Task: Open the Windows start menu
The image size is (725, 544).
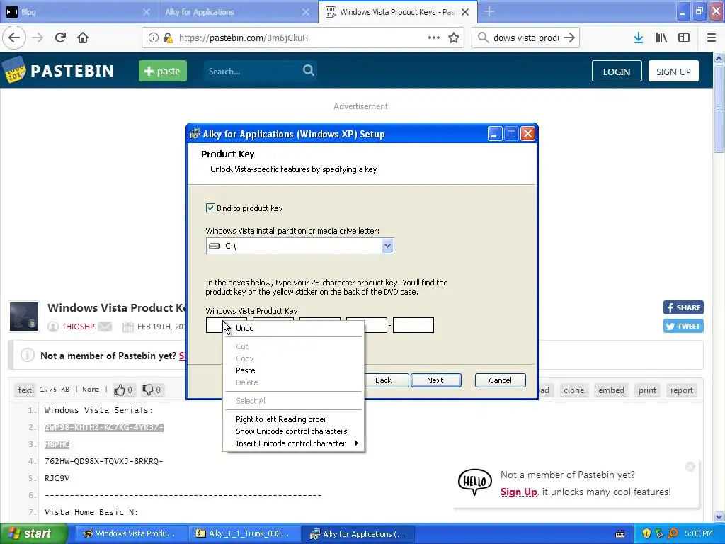Action: point(33,533)
